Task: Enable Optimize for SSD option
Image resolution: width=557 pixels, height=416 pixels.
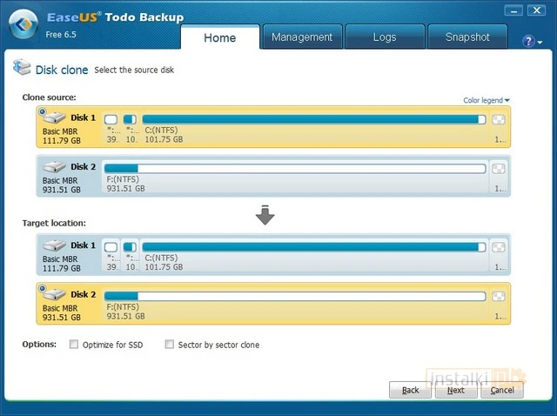Action: pos(74,345)
